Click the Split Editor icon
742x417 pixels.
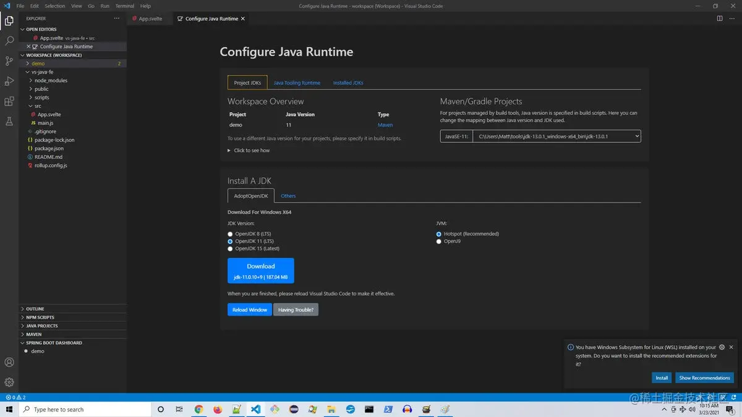click(720, 19)
